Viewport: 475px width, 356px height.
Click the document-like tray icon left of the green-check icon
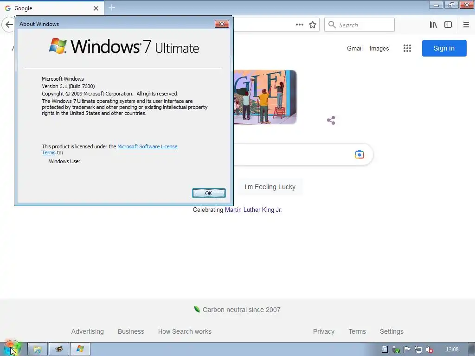[385, 350]
